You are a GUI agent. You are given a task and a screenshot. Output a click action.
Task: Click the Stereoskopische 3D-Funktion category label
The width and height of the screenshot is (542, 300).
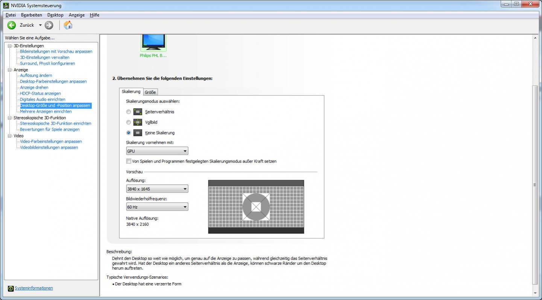40,118
